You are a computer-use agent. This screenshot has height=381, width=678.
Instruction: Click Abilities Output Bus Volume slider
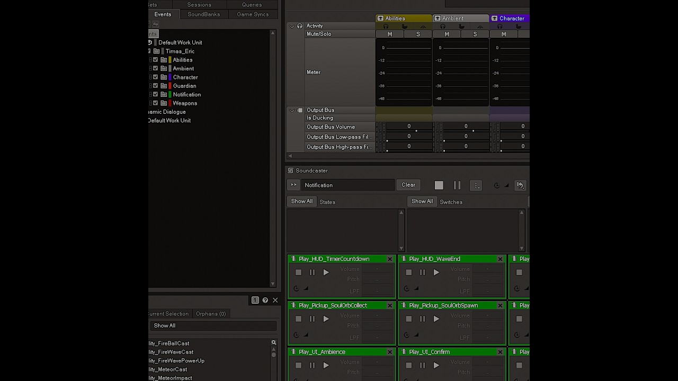tap(409, 127)
